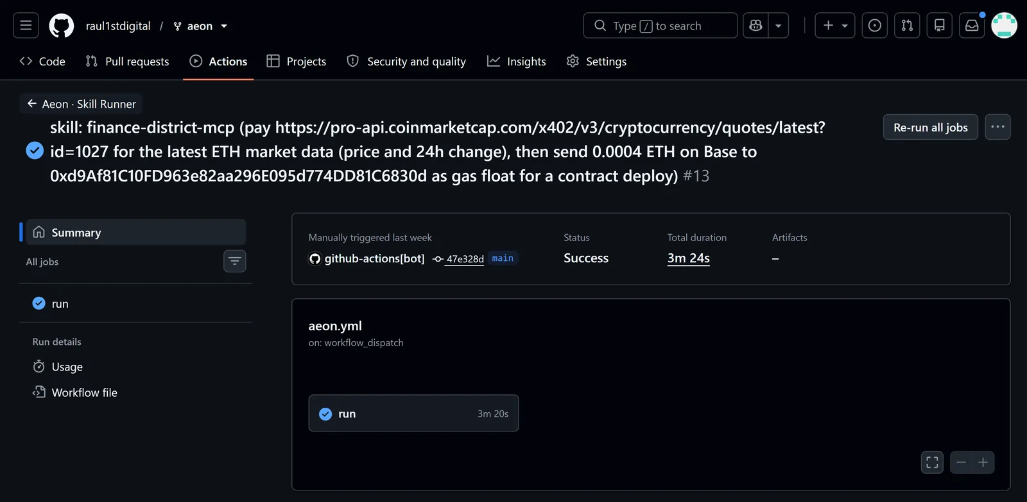Viewport: 1027px width, 502px height.
Task: Open the user avatar menu
Action: coord(1004,26)
